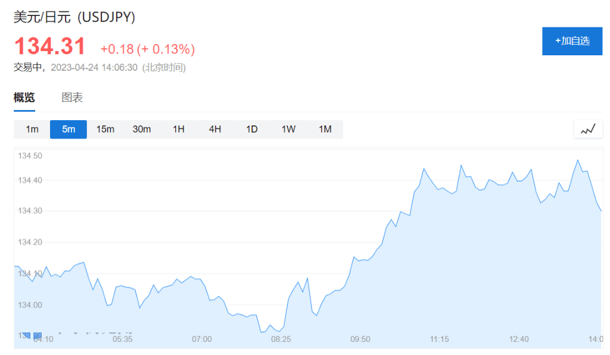Click the 05:35 time axis label

point(123,340)
